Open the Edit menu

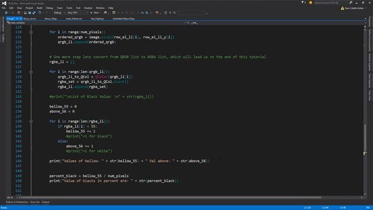pos(11,8)
